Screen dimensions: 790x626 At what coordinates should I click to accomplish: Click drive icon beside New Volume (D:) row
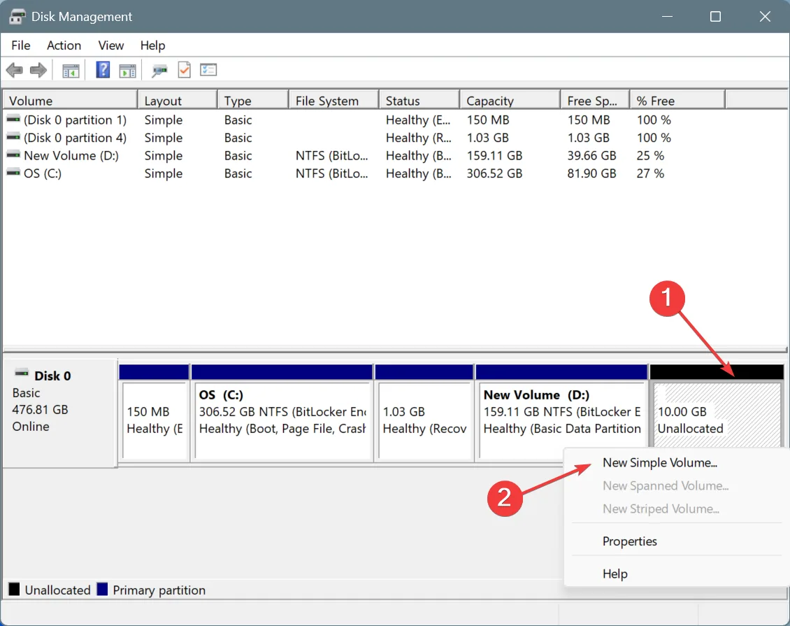13,155
